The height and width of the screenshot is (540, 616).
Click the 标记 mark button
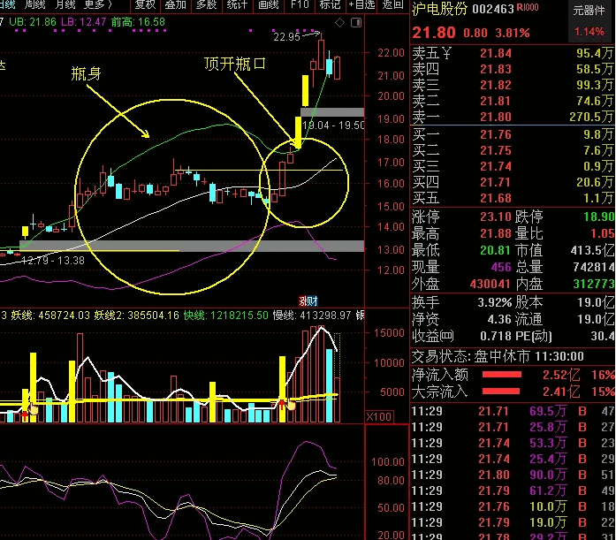(x=330, y=4)
